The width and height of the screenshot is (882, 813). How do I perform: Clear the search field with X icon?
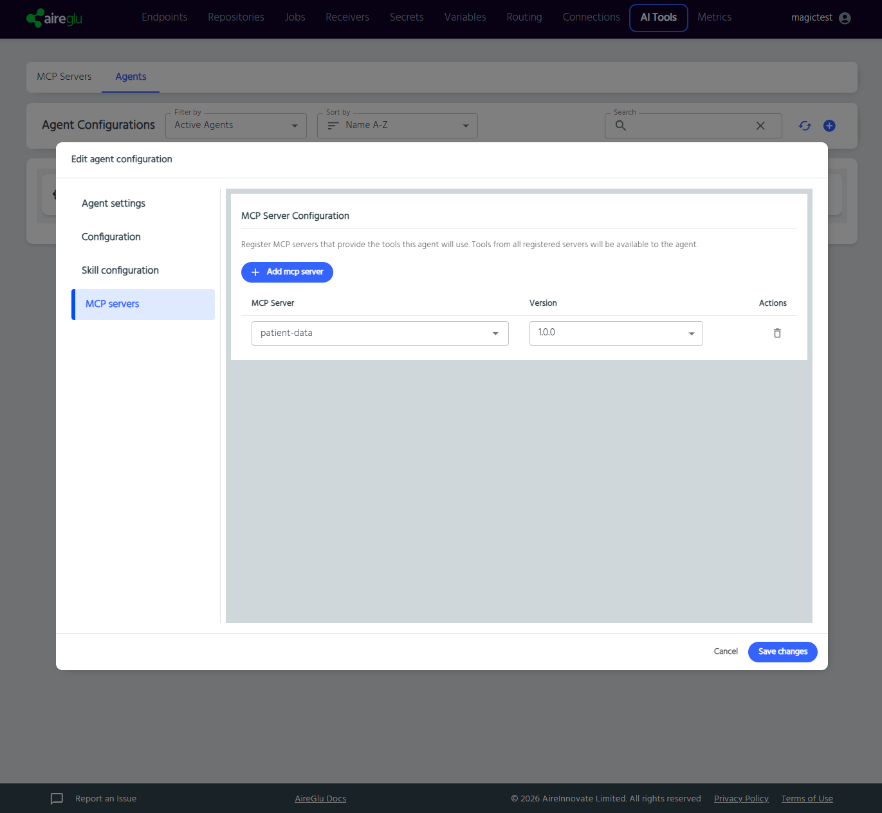tap(760, 126)
